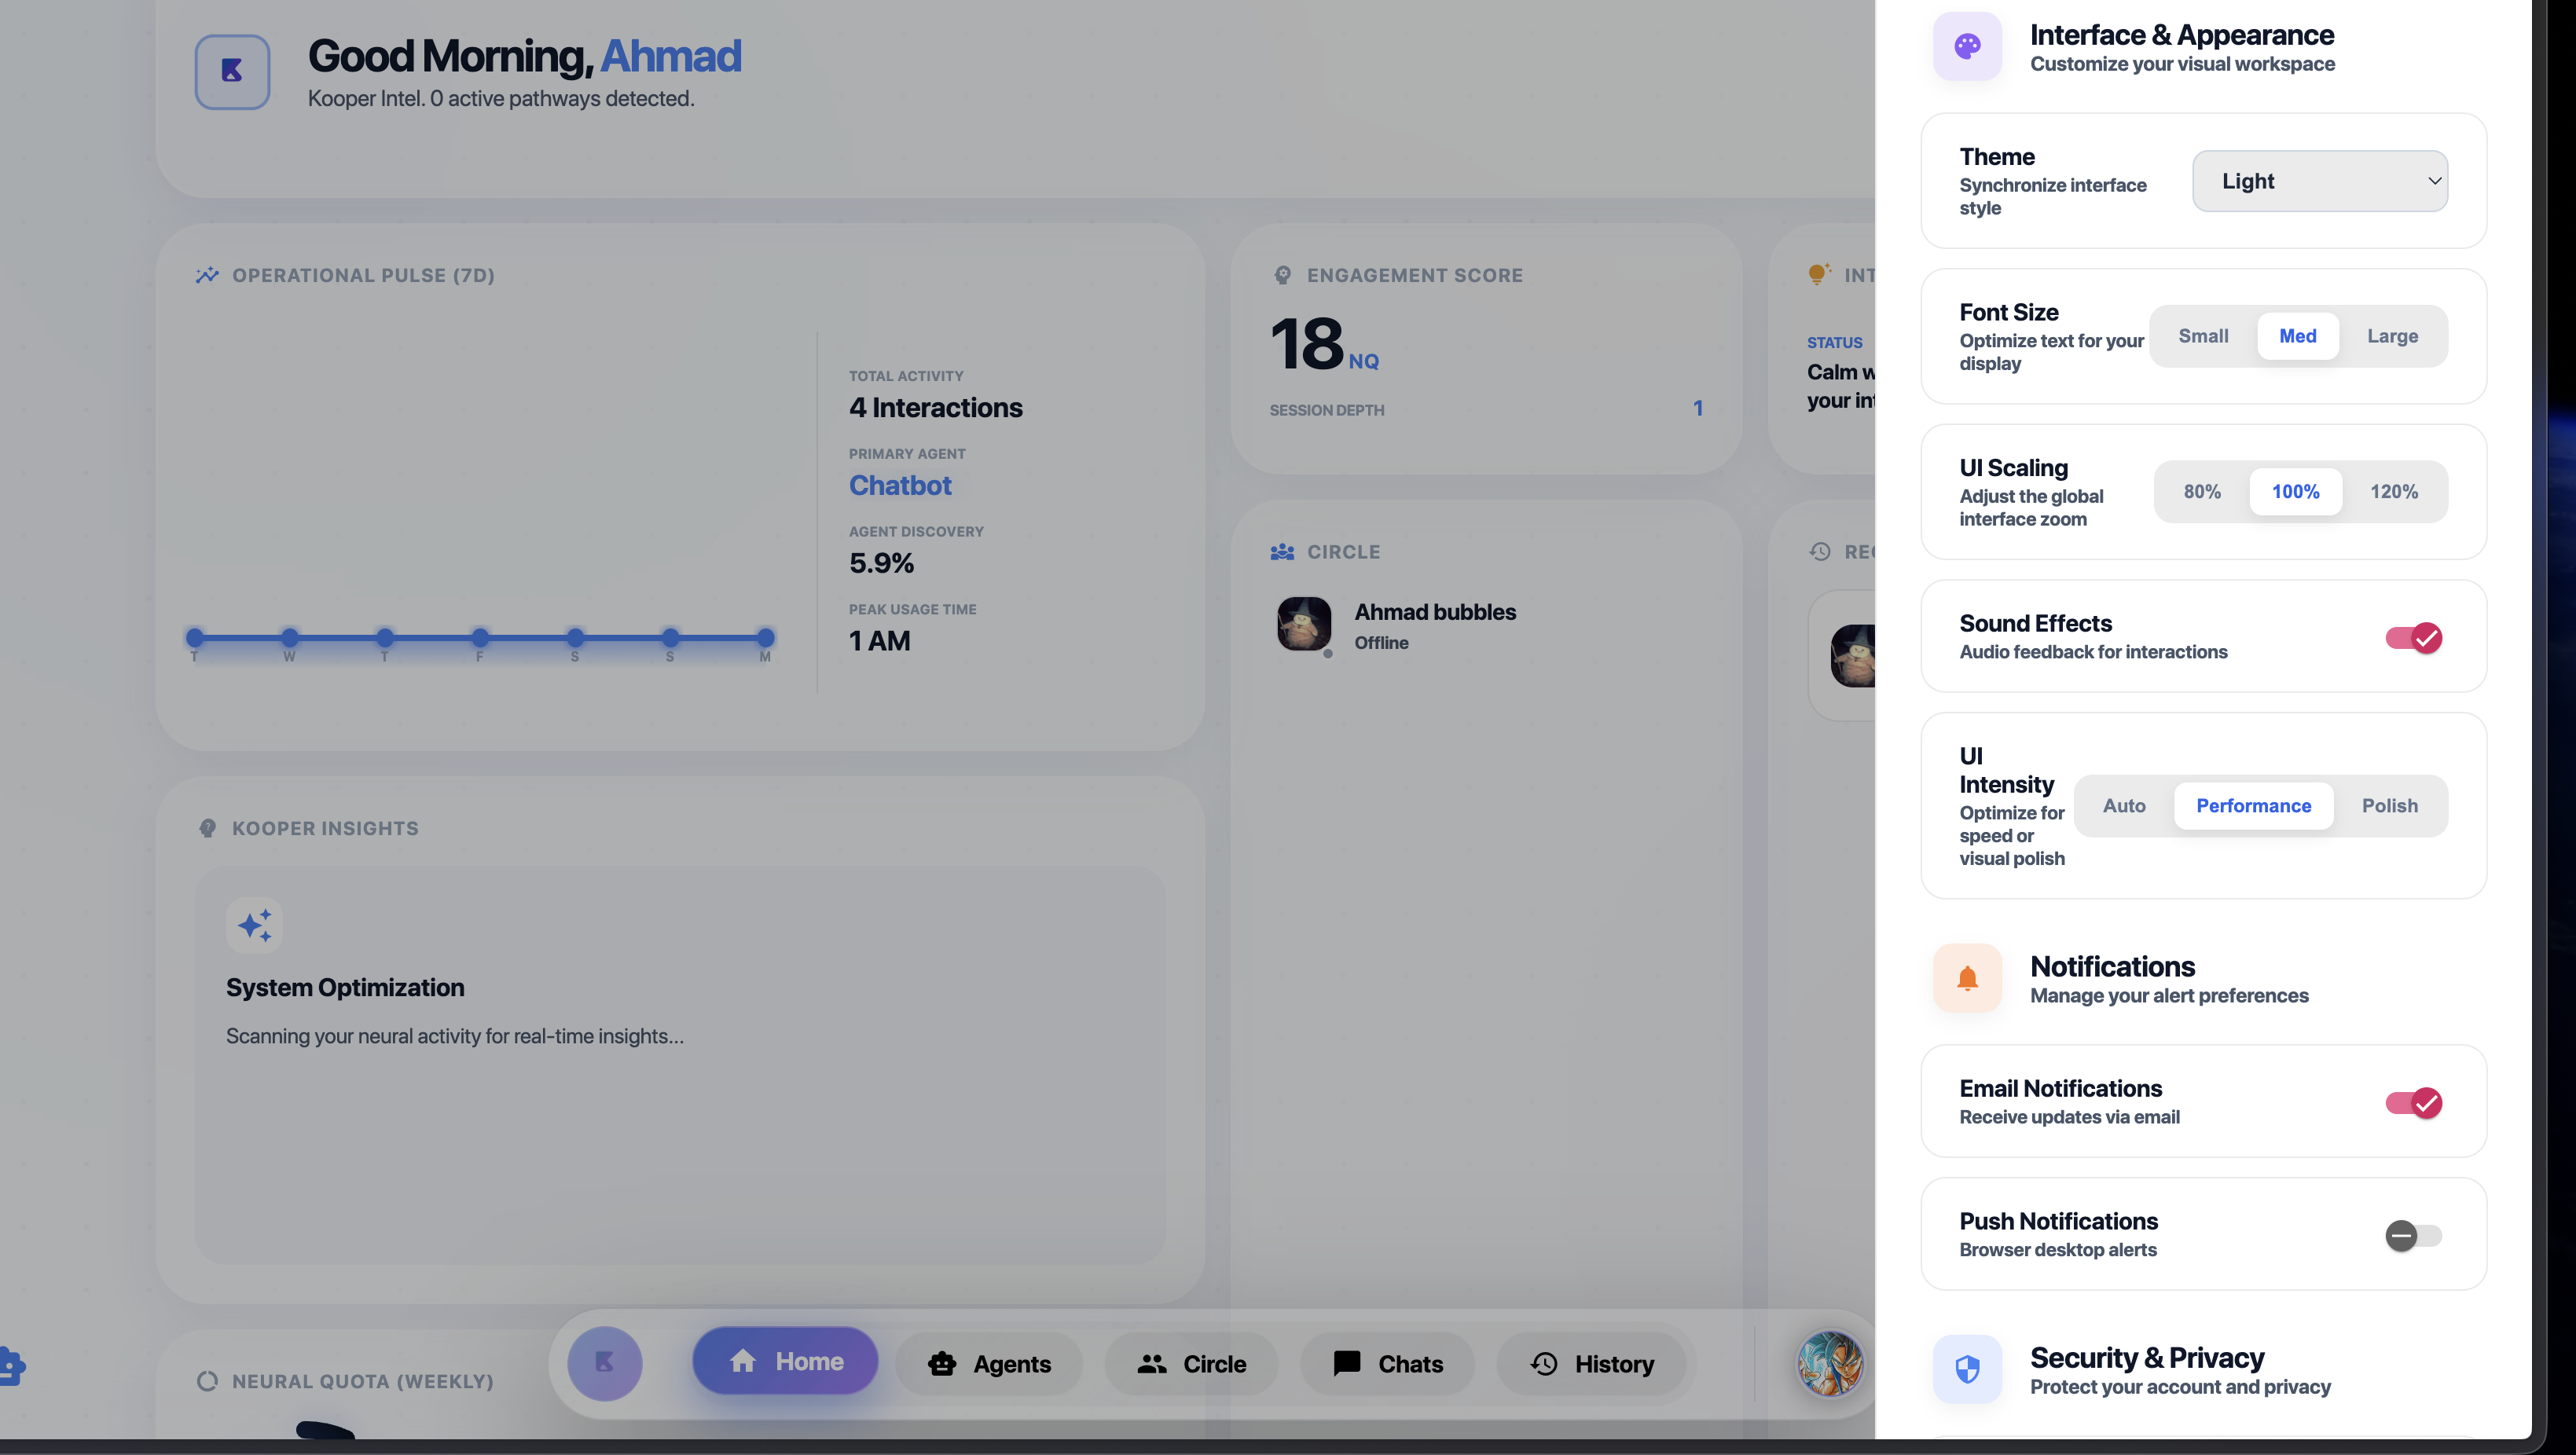Image resolution: width=2576 pixels, height=1455 pixels.
Task: Open user profile avatar in bottom nav
Action: 1829,1363
